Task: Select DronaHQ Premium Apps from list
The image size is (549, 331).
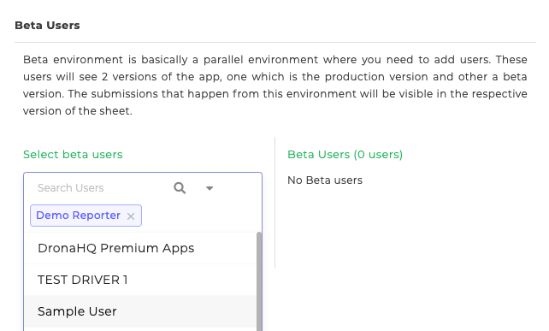Action: (140, 248)
